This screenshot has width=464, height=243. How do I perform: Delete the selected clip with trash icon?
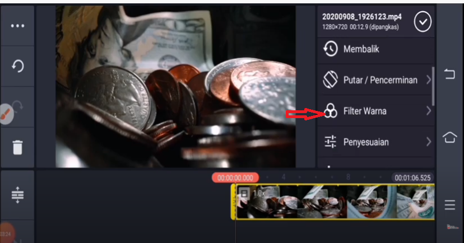(17, 147)
